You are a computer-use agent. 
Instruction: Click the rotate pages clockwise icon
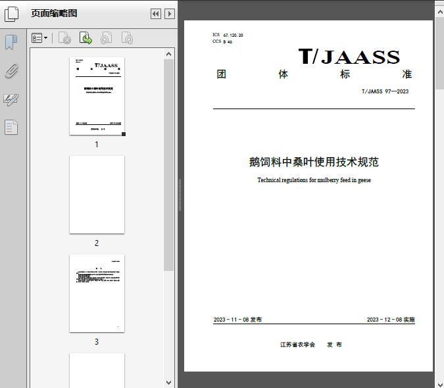[127, 38]
